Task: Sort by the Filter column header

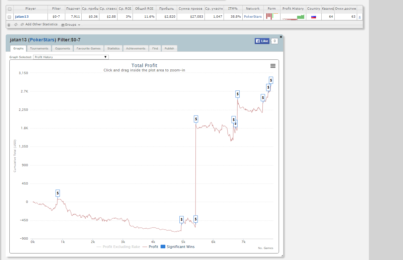Action: [x=57, y=9]
